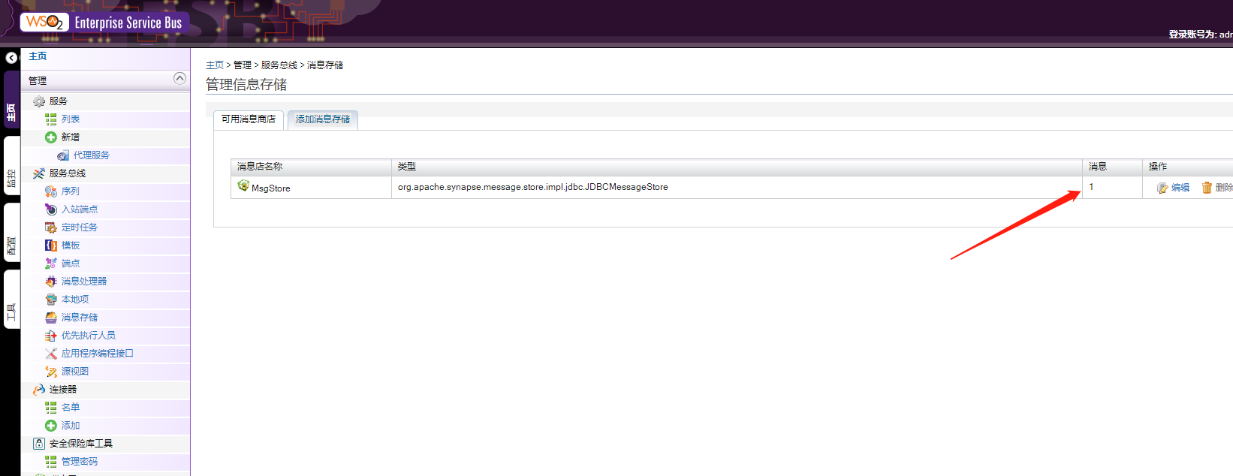Open the 主页 link in sidebar
This screenshot has width=1233, height=476.
point(38,56)
